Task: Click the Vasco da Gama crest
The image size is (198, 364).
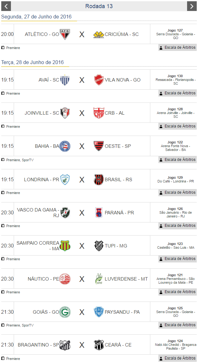Action: tap(65, 213)
